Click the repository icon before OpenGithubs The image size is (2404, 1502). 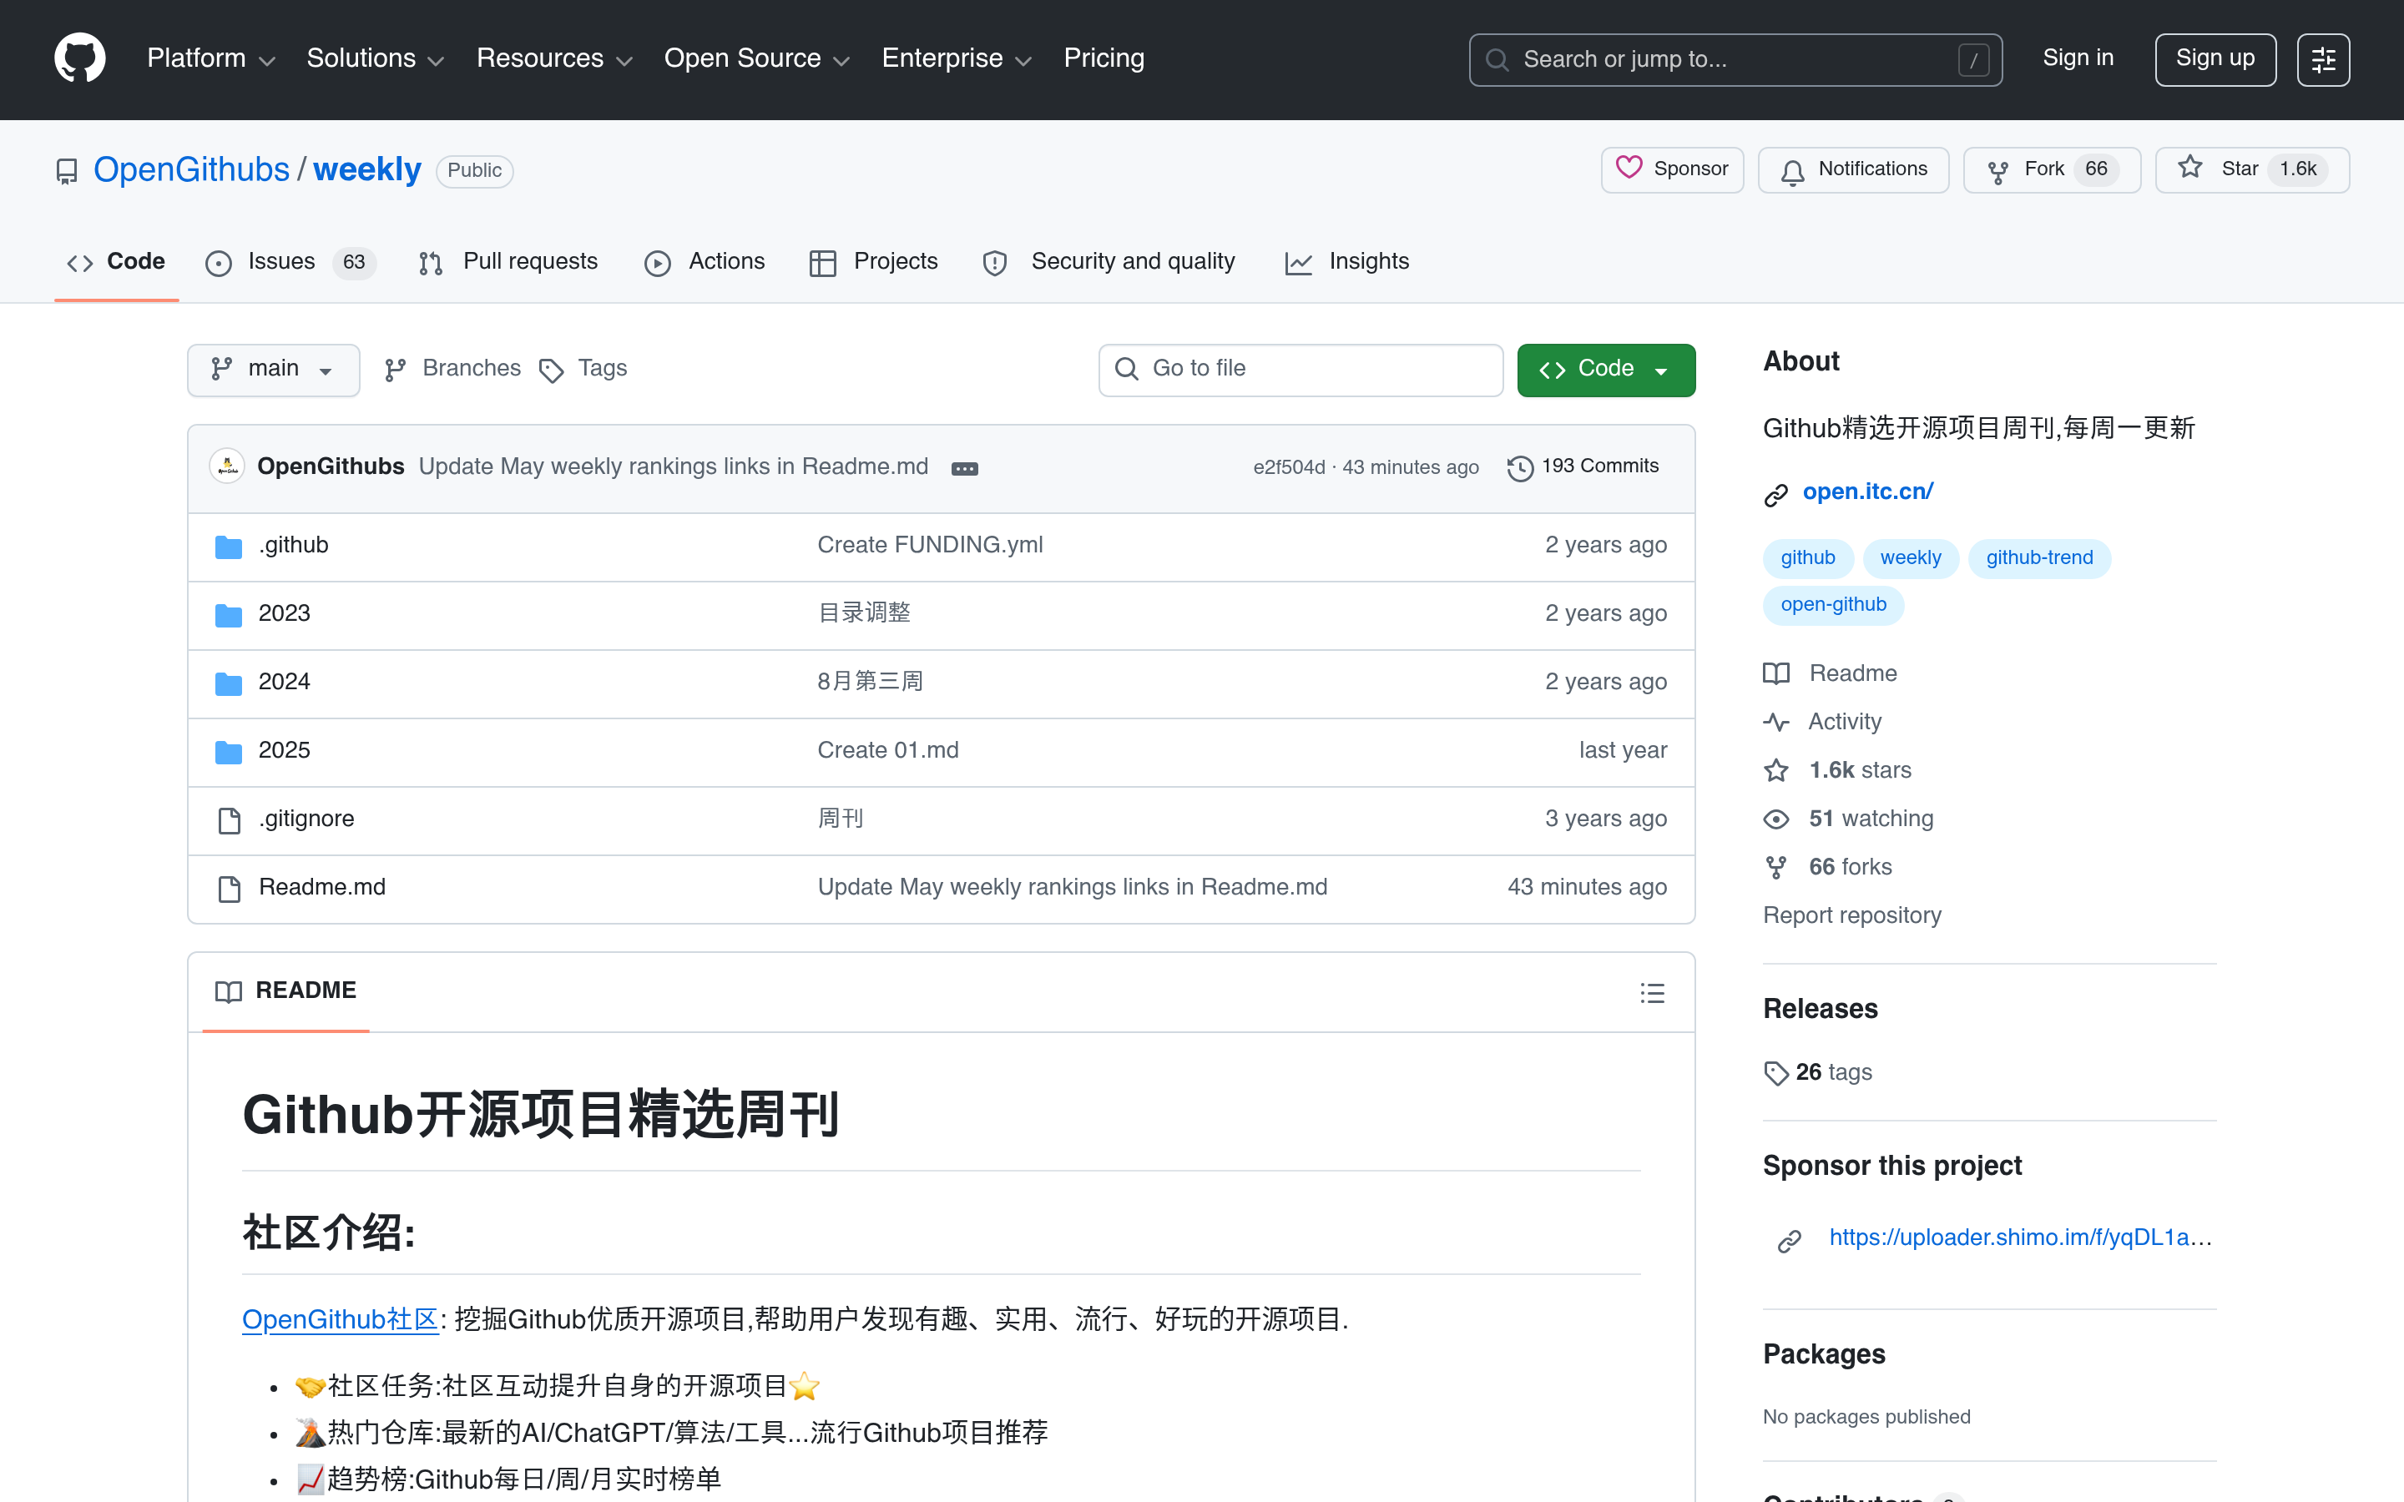click(x=67, y=172)
